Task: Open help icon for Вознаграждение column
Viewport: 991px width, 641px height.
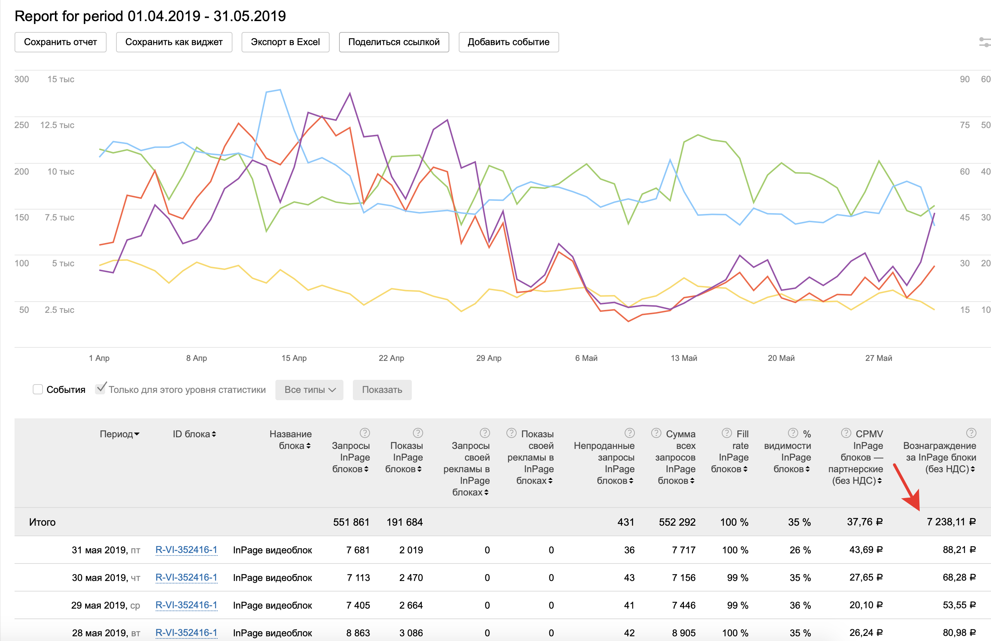Action: 971,433
